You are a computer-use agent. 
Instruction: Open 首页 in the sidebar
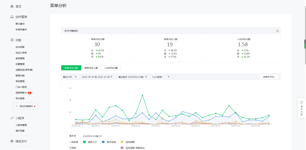[x=18, y=6]
